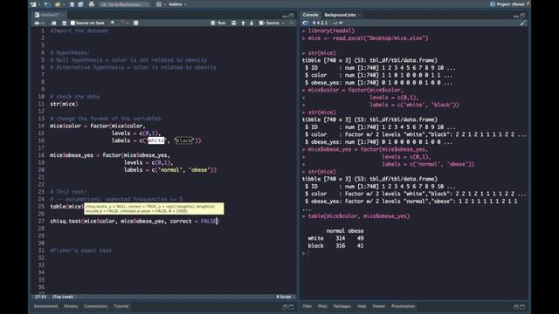Click the open file folder icon

pyautogui.click(x=58, y=4)
